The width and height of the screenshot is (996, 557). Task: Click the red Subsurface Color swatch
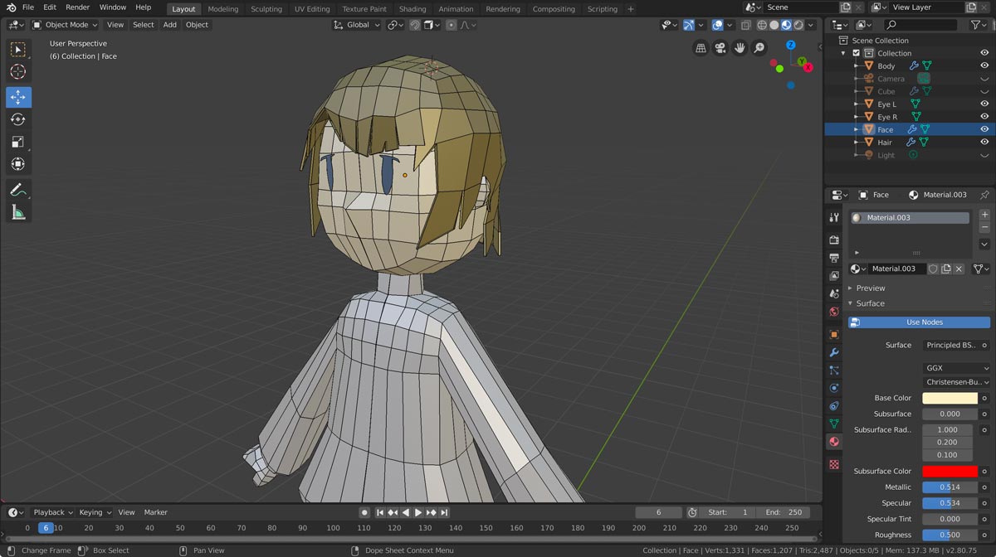(x=950, y=471)
